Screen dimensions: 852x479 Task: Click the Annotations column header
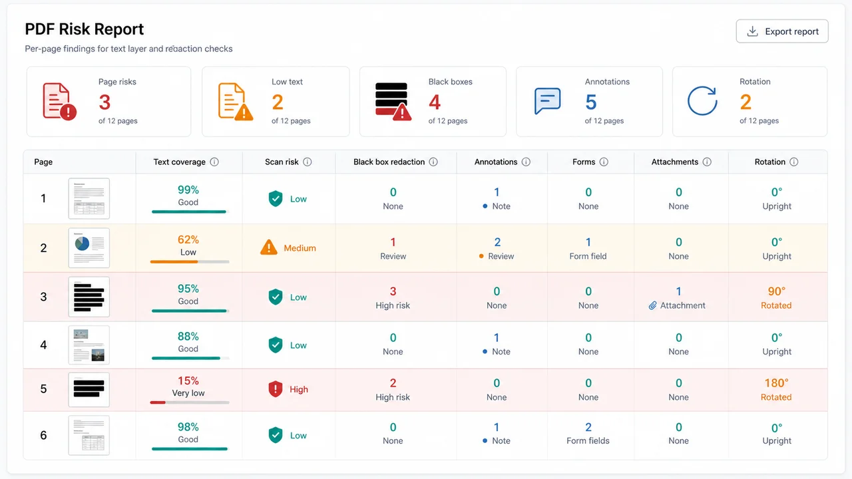496,162
